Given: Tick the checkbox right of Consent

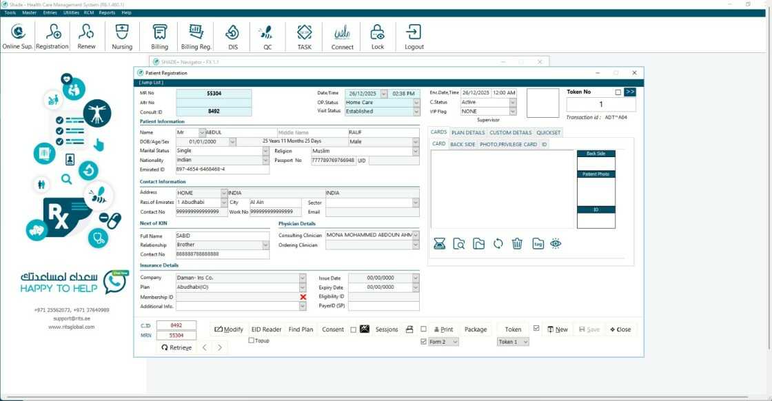Looking at the screenshot, I should (x=353, y=329).
